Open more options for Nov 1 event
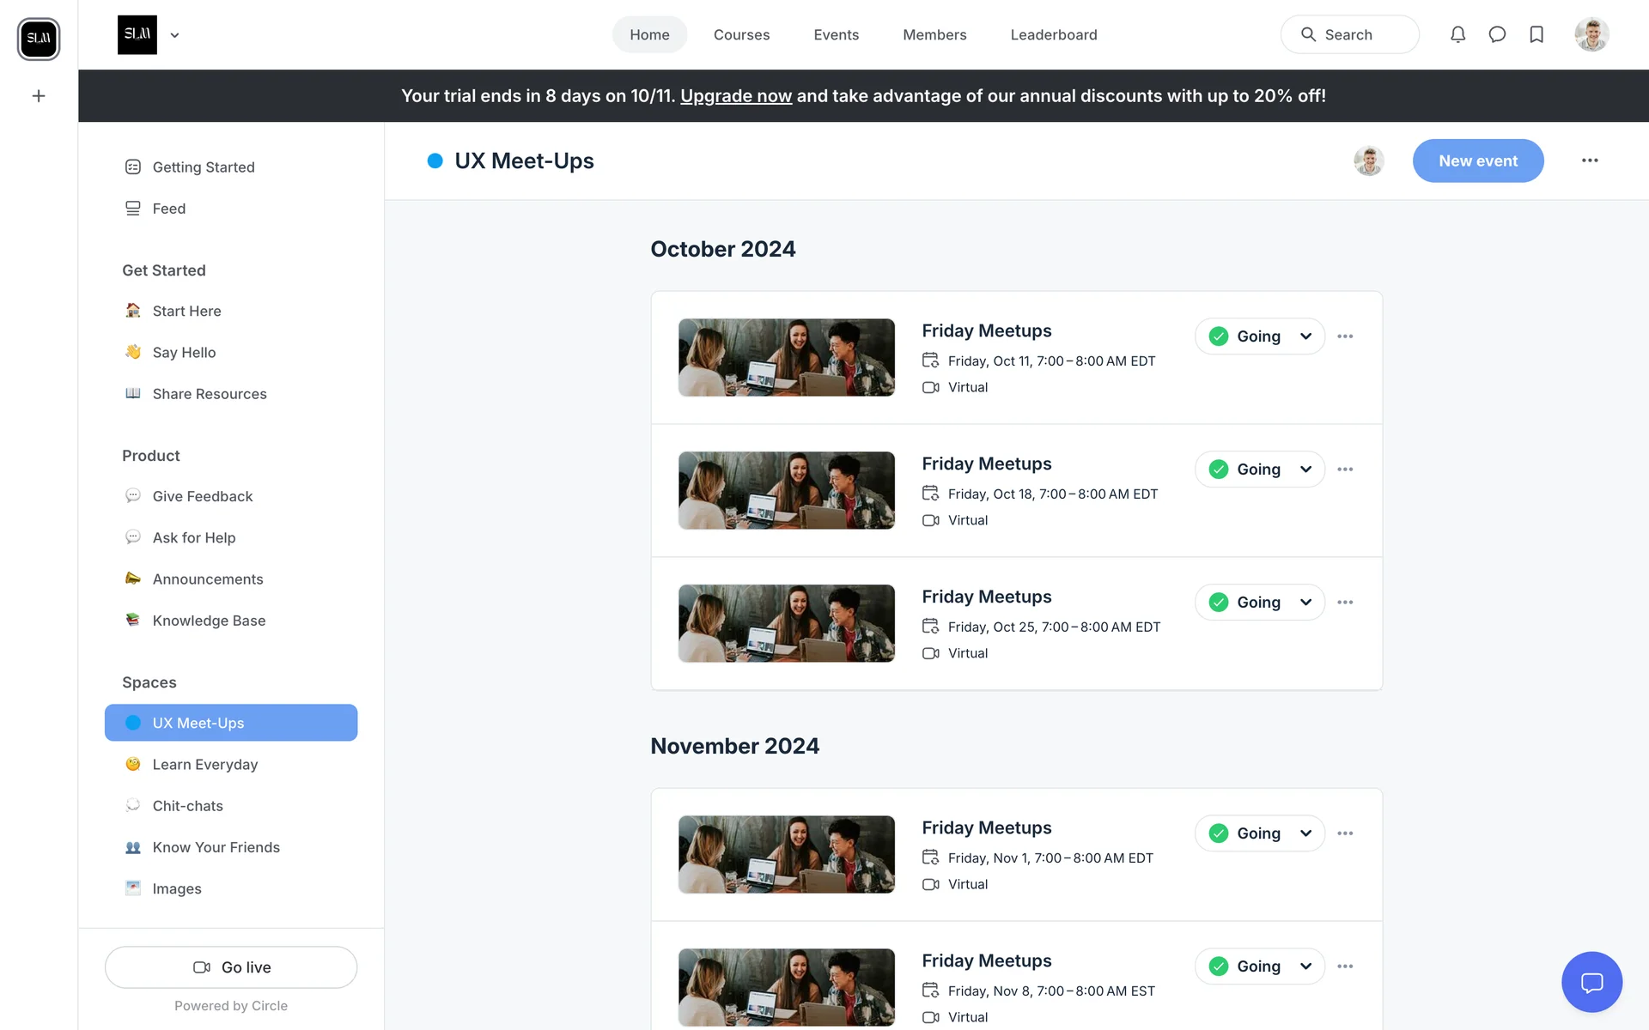Viewport: 1649px width, 1030px height. tap(1345, 833)
